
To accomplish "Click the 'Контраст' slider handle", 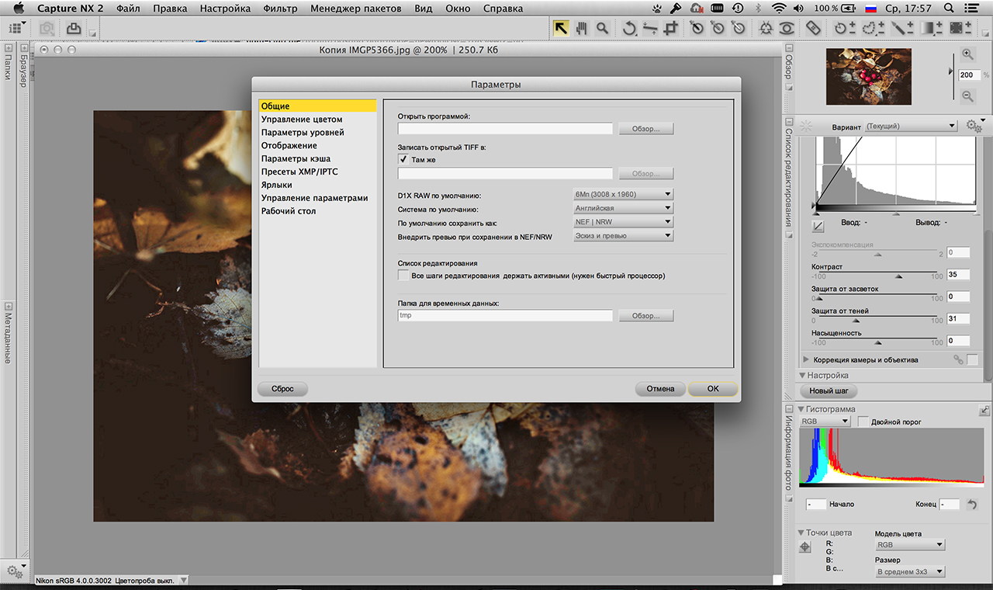I will (899, 276).
